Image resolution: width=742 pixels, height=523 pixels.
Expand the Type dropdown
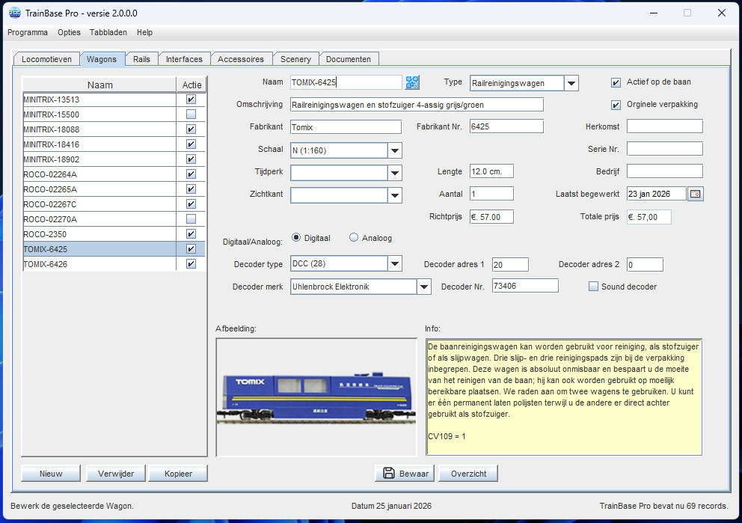pos(571,83)
